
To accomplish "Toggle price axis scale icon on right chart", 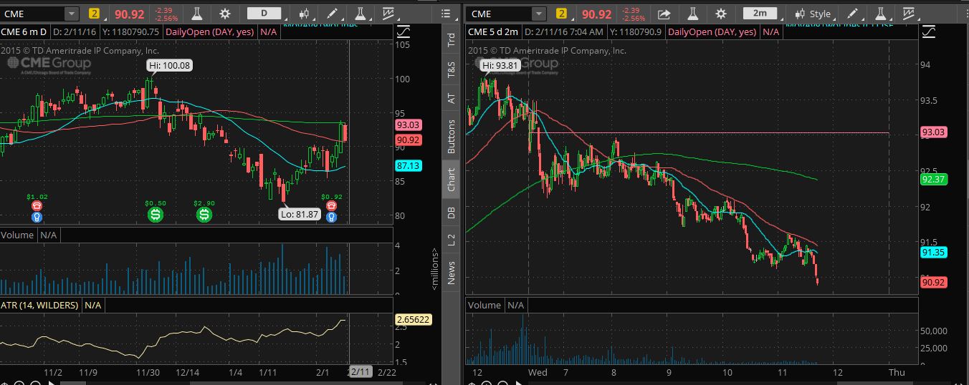I will tap(929, 32).
